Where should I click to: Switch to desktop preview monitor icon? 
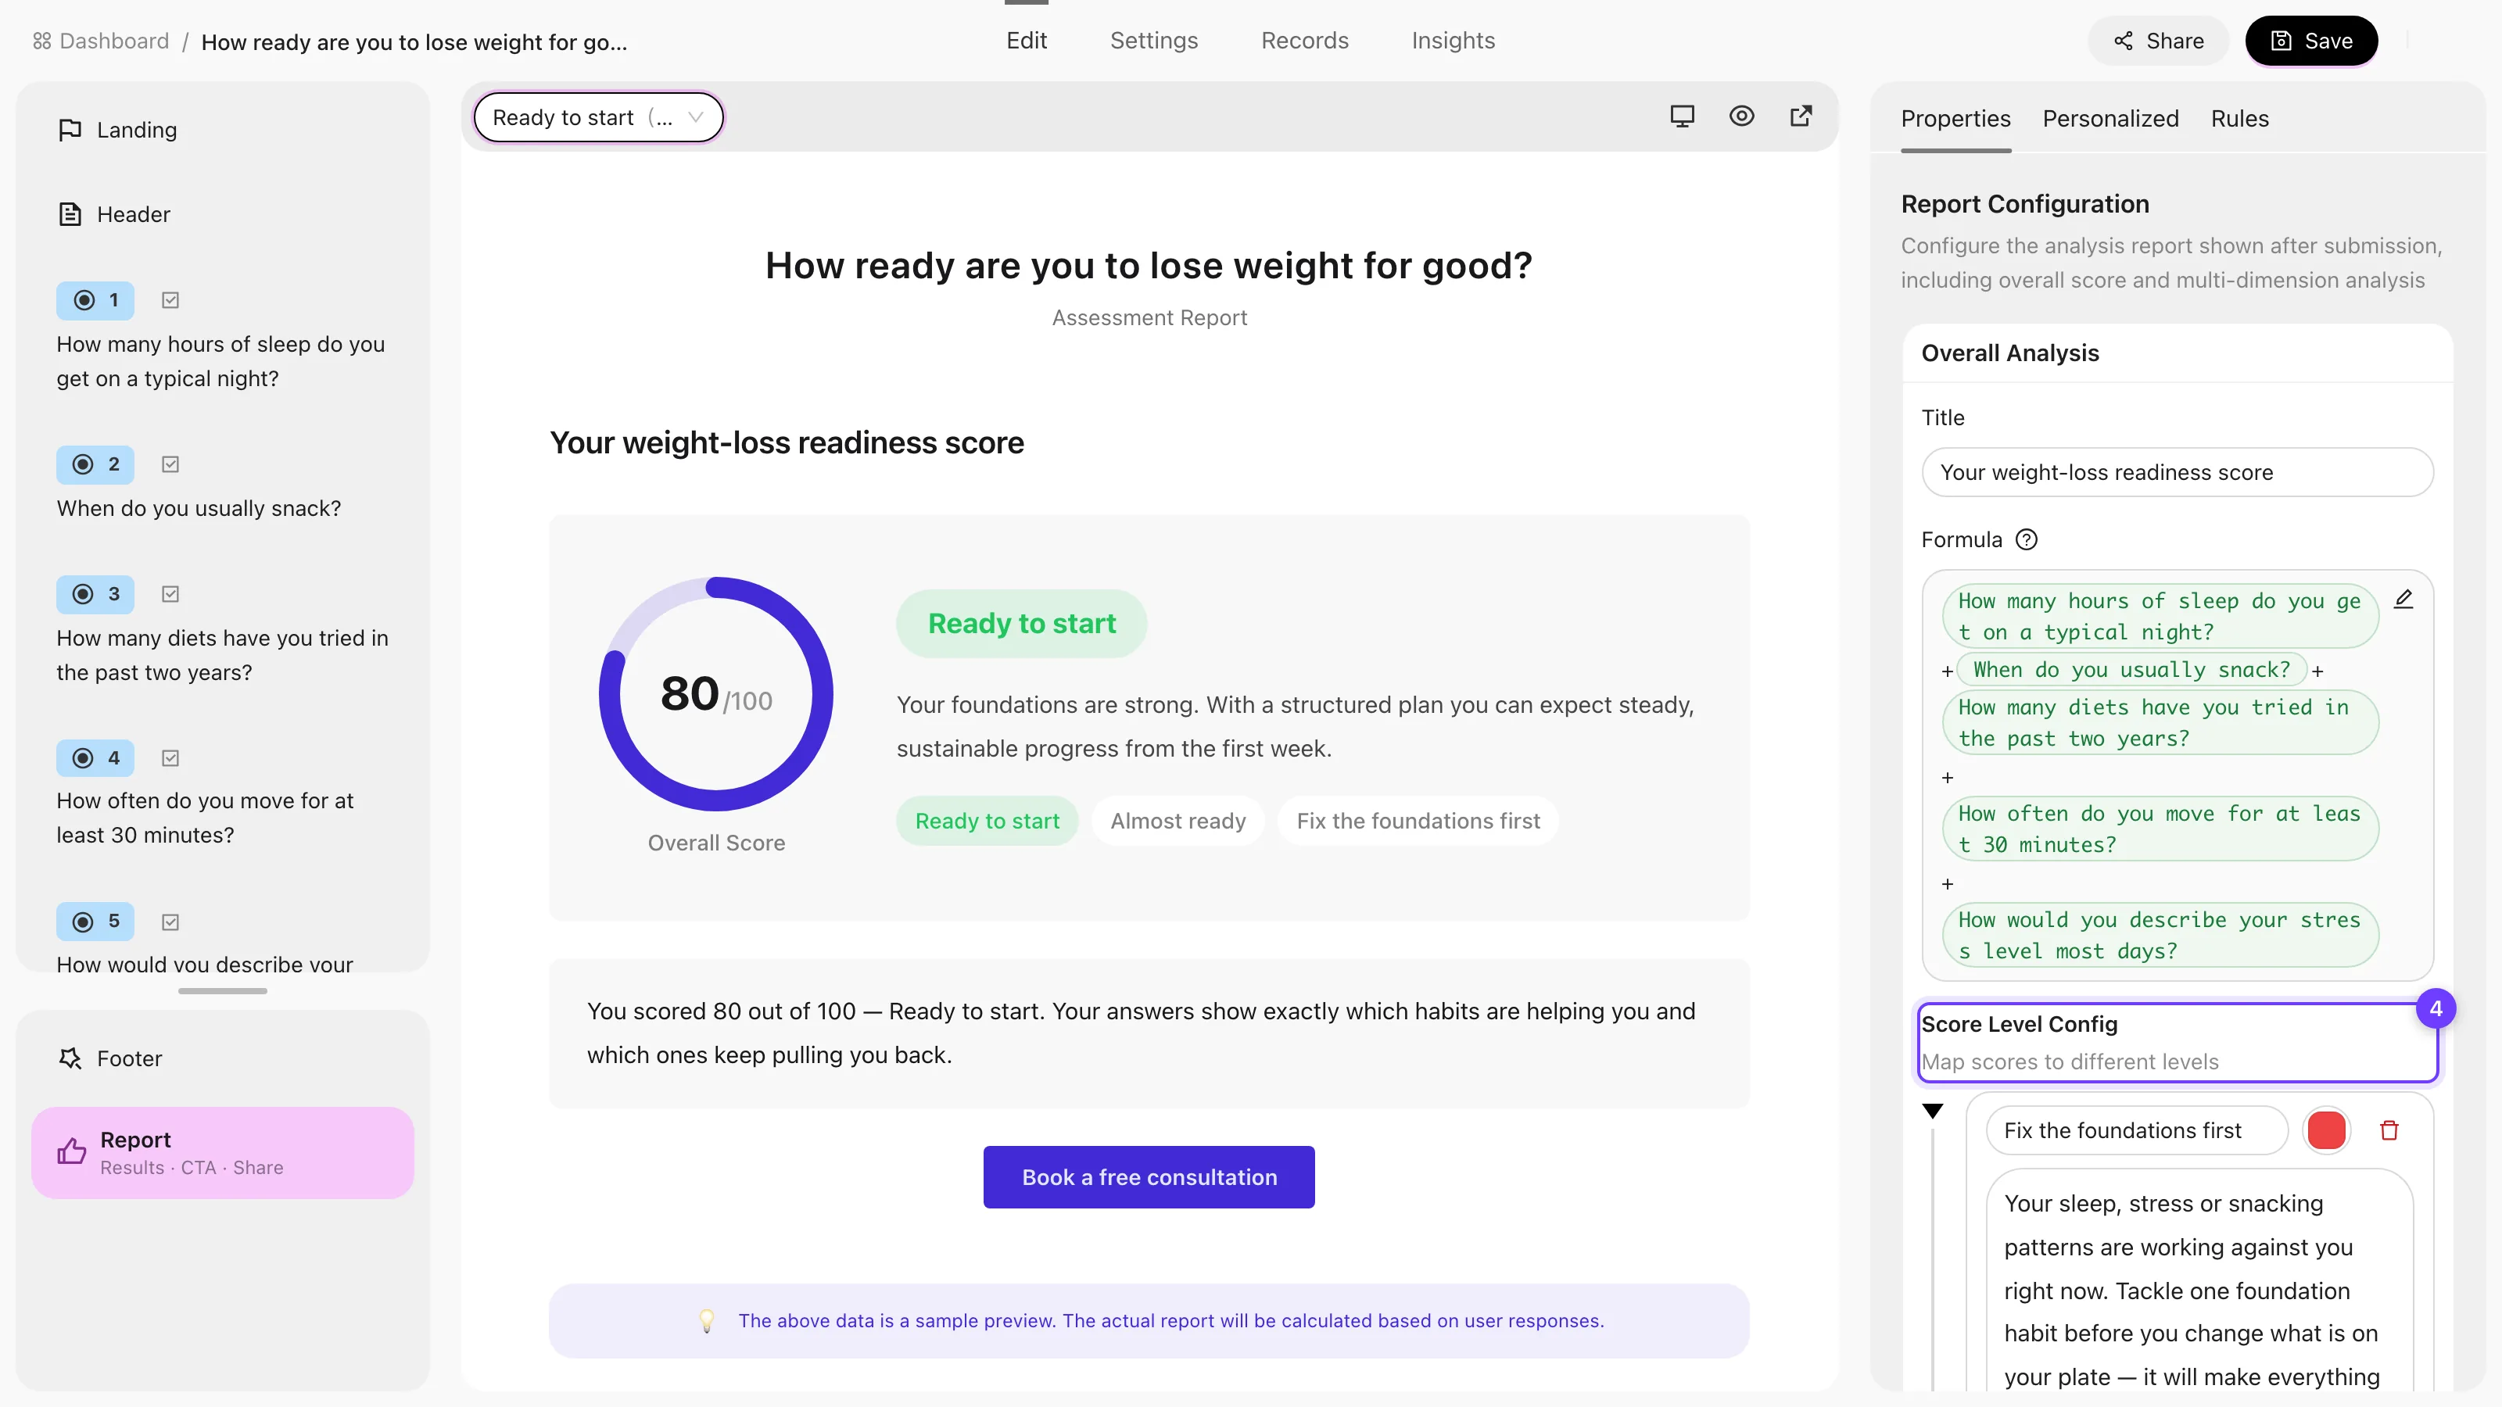pyautogui.click(x=1683, y=116)
